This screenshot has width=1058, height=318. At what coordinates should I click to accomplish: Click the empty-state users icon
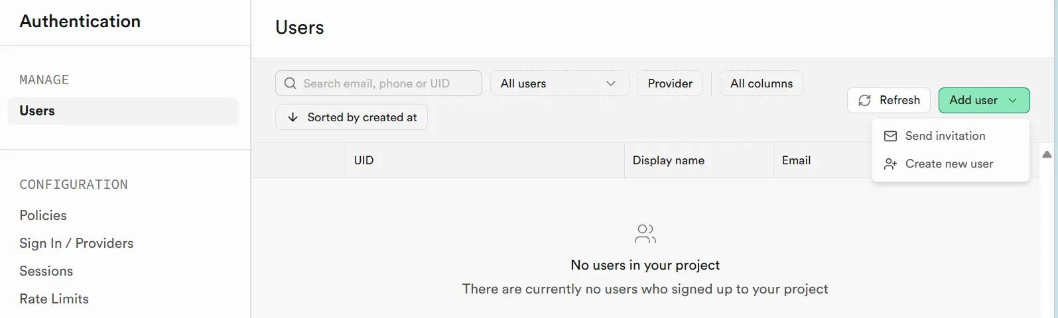tap(645, 234)
